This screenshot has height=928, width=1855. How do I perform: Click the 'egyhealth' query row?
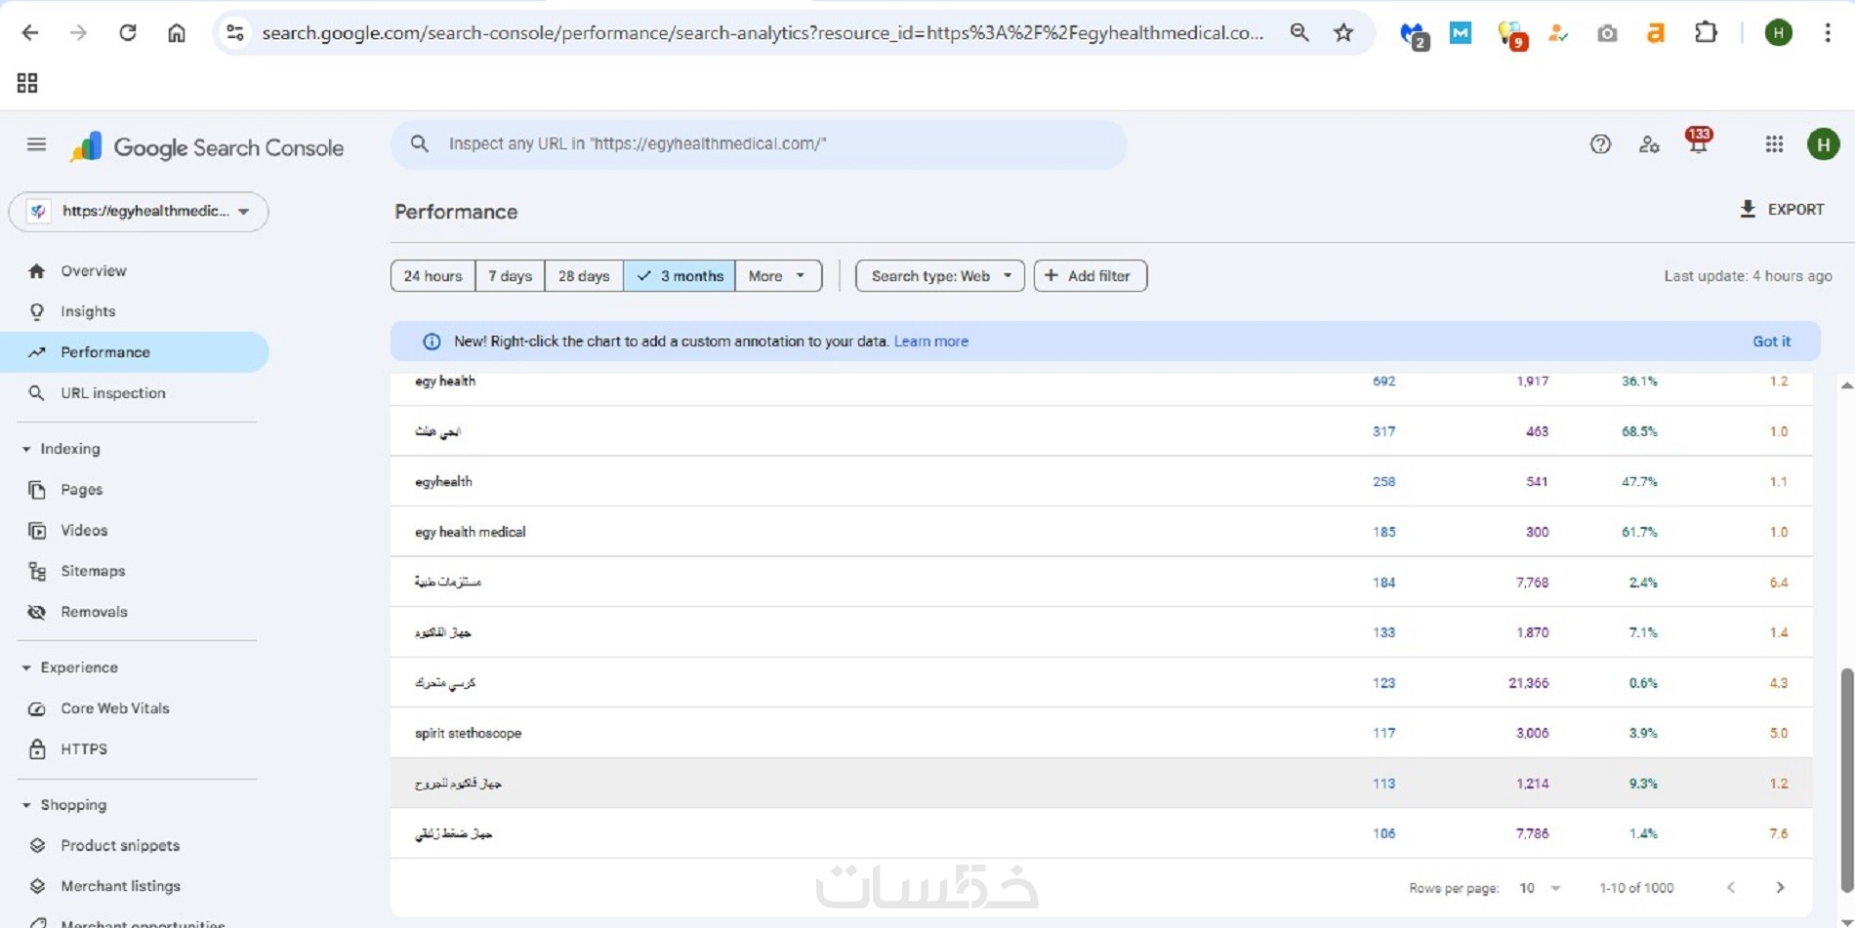1101,482
